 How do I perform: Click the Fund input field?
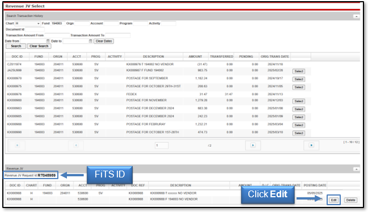pyautogui.click(x=58, y=23)
